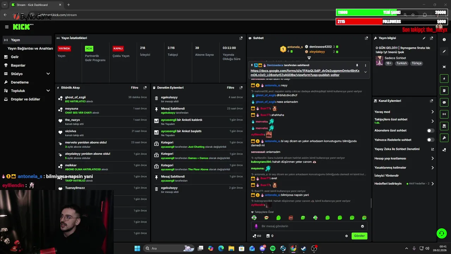Toggle Yalnızca ifadelerle sohbet switch
Screen dimensions: 451x254
pyautogui.click(x=431, y=140)
